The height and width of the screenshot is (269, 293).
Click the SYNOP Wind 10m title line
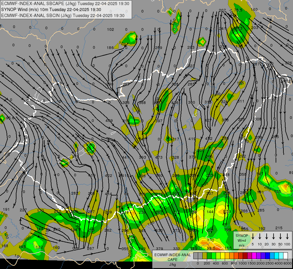(51, 10)
